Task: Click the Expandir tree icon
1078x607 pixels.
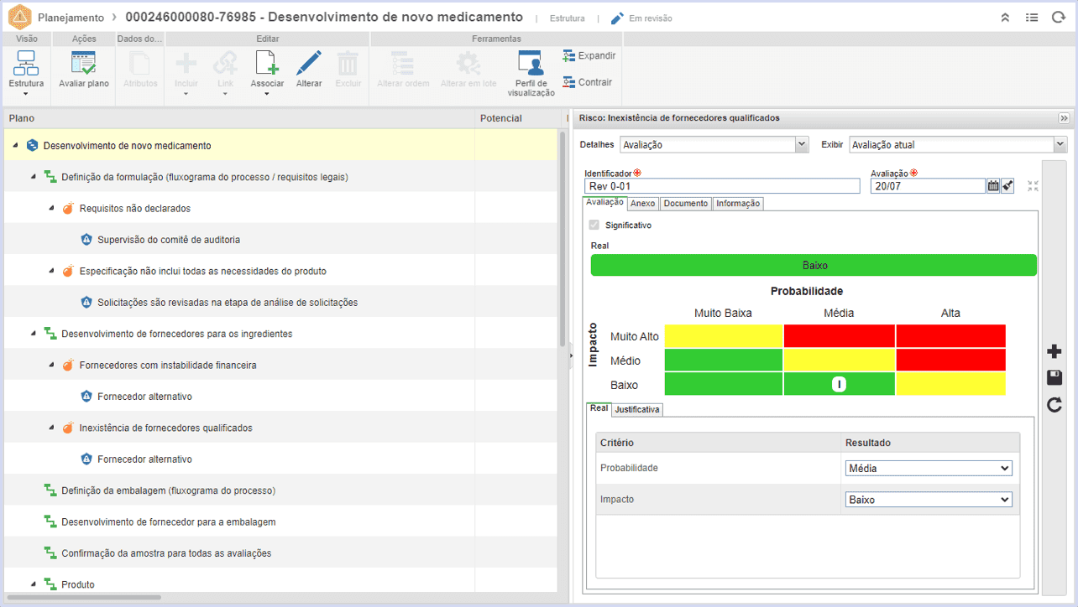Action: tap(568, 55)
